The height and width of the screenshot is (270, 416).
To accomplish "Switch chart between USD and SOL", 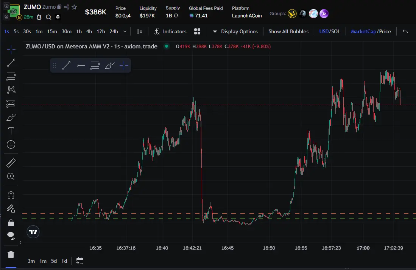I will [329, 31].
